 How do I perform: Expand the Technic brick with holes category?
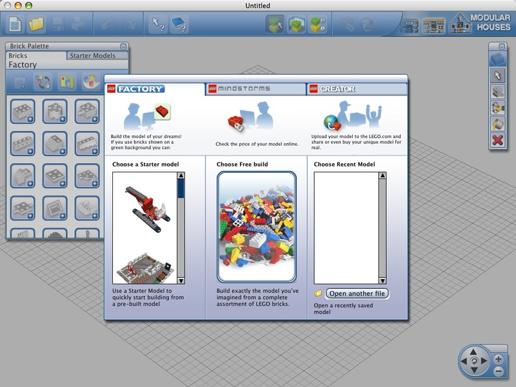[23, 144]
